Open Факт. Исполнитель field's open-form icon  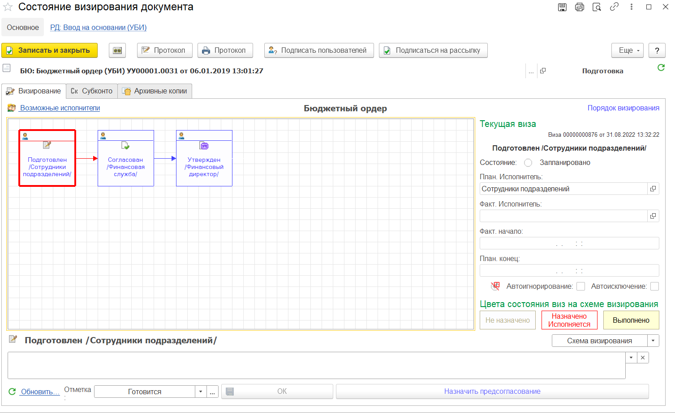[x=653, y=216]
